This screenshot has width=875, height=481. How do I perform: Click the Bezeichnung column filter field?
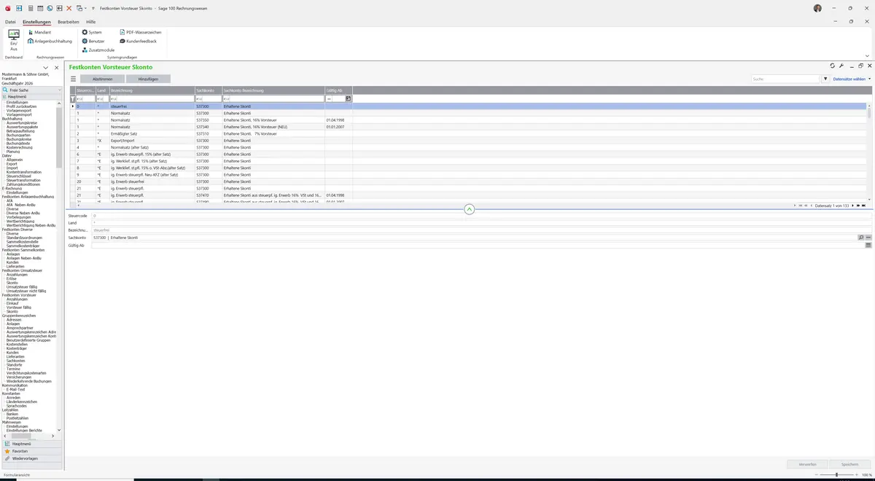(x=152, y=98)
